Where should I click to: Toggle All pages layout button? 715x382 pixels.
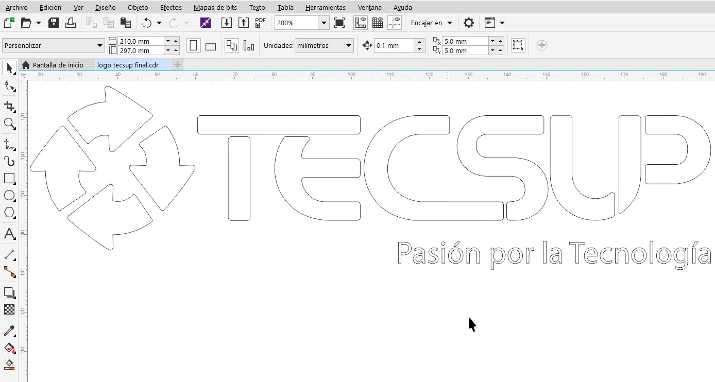point(232,45)
